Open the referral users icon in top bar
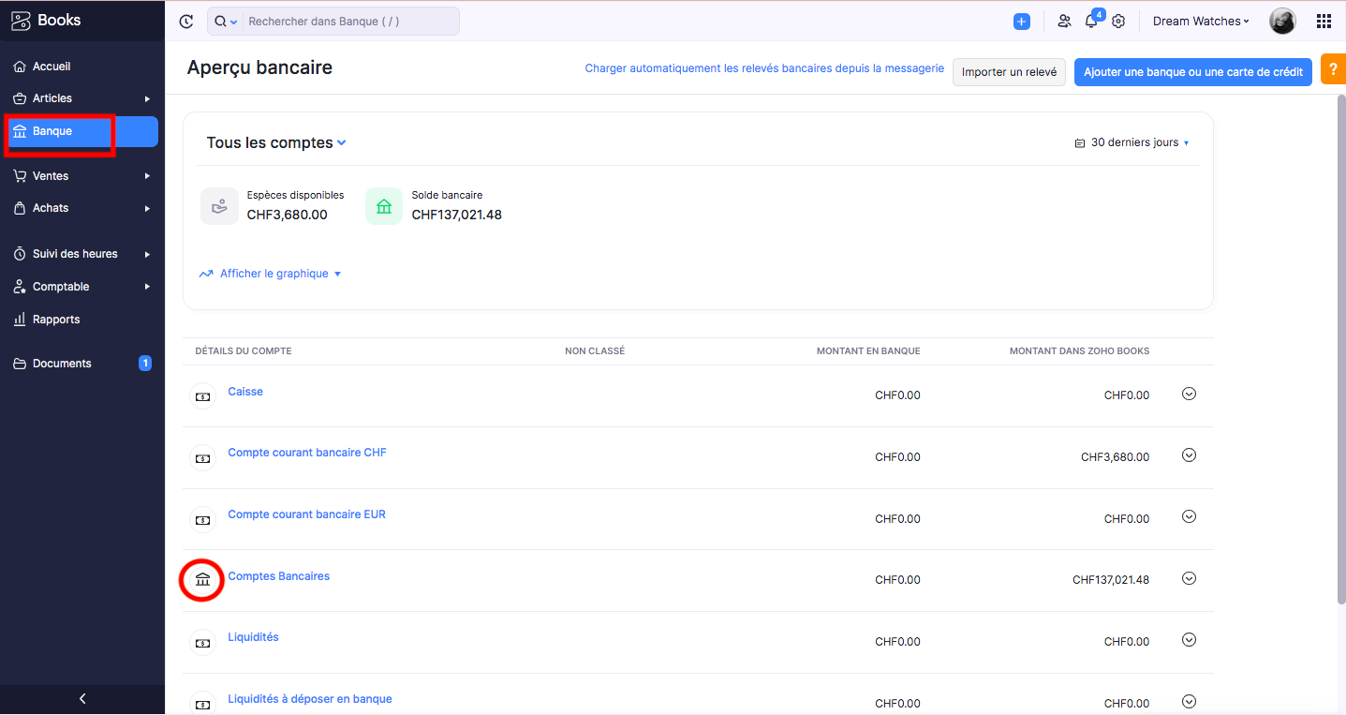1346x715 pixels. coord(1064,22)
